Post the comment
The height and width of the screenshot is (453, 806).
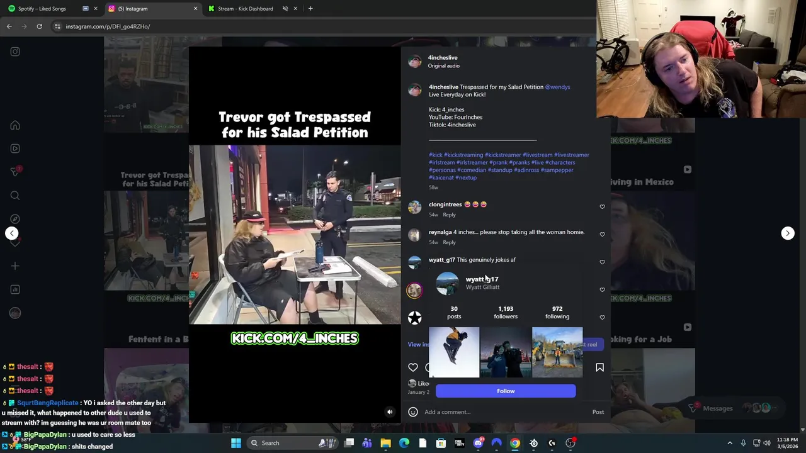tap(598, 412)
